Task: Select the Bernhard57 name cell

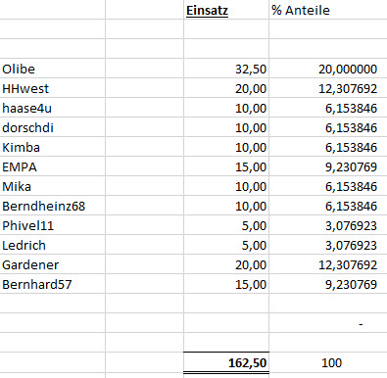Action: (53, 284)
